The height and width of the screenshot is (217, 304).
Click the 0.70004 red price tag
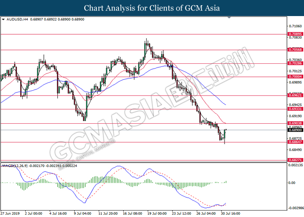[295, 77]
